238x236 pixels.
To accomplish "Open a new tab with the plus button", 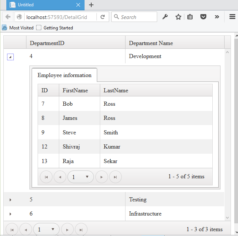I will [x=91, y=5].
